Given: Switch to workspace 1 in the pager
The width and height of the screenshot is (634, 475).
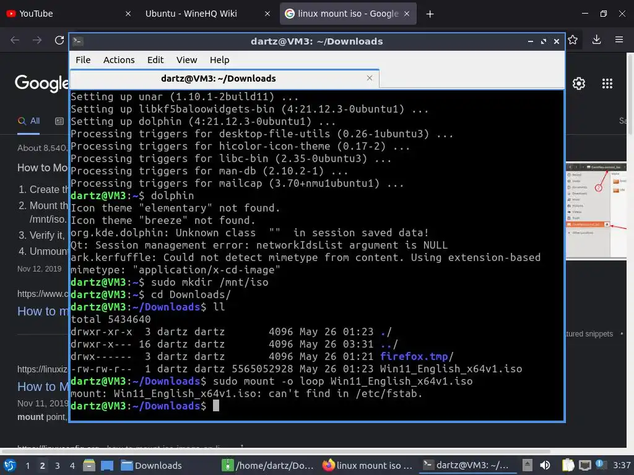Looking at the screenshot, I should [27, 466].
